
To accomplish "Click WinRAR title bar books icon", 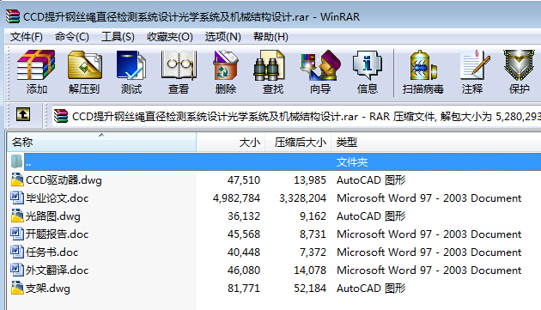I will pos(13,16).
